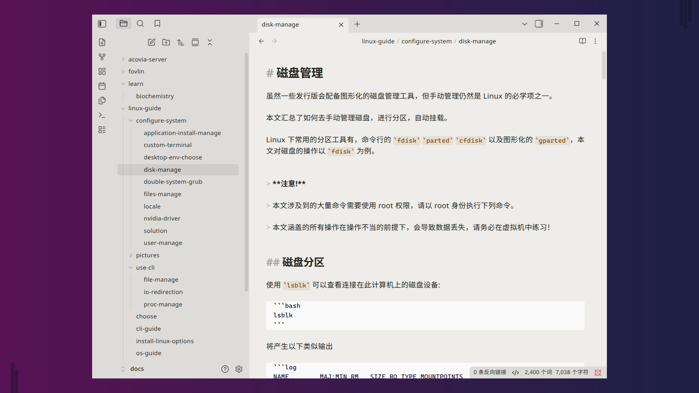This screenshot has height=393, width=699.
Task: Add a new tab
Action: point(357,24)
